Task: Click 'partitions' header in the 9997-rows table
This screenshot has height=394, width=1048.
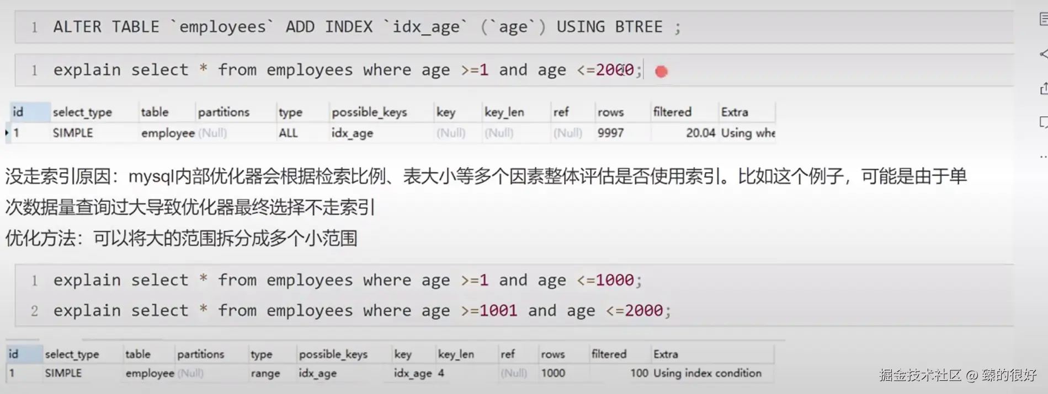Action: coord(224,112)
